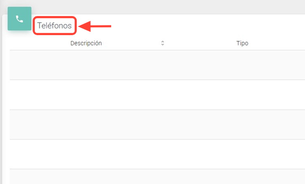Sort by the Descripción column header
This screenshot has width=305, height=184.
coord(86,43)
